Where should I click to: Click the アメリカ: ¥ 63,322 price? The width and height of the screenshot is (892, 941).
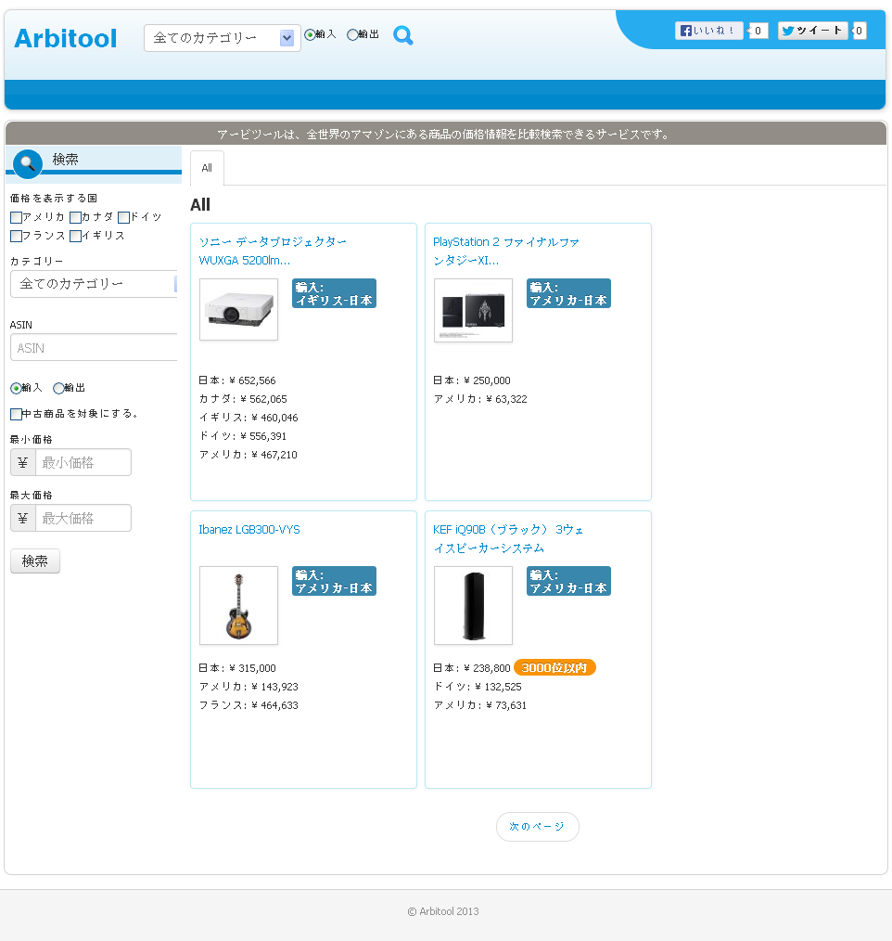click(480, 399)
